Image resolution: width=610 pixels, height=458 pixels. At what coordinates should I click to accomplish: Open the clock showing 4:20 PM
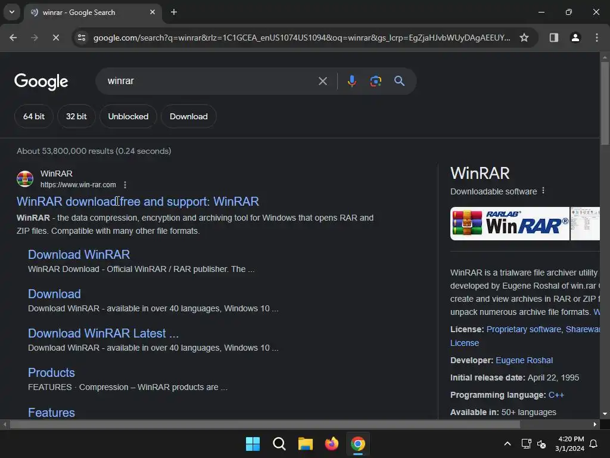pos(570,444)
